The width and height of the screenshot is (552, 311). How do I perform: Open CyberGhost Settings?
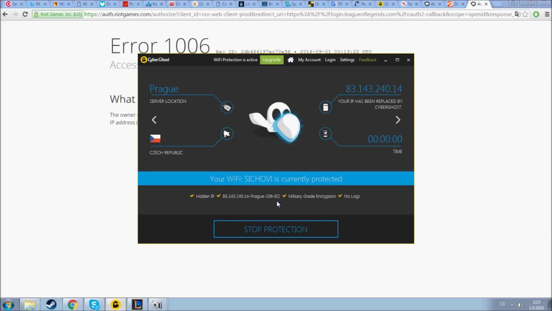pos(347,60)
